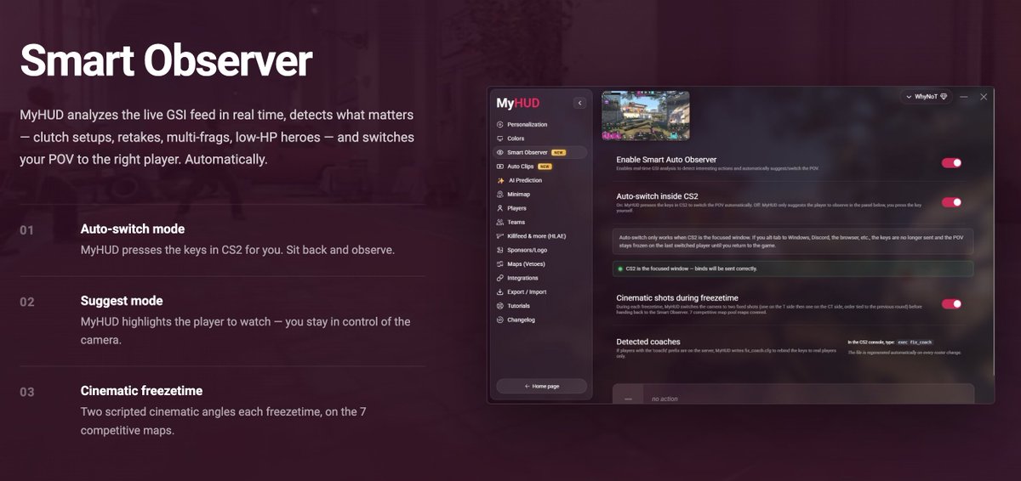Minimize the MyHUD window
Screen dimensions: 1021x481
(x=964, y=97)
